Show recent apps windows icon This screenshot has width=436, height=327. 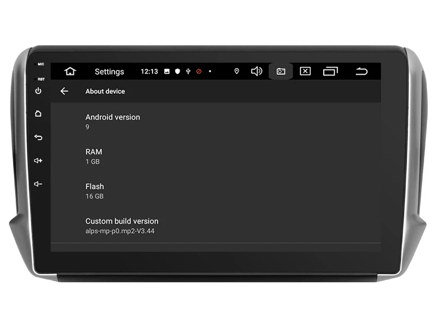pyautogui.click(x=330, y=71)
